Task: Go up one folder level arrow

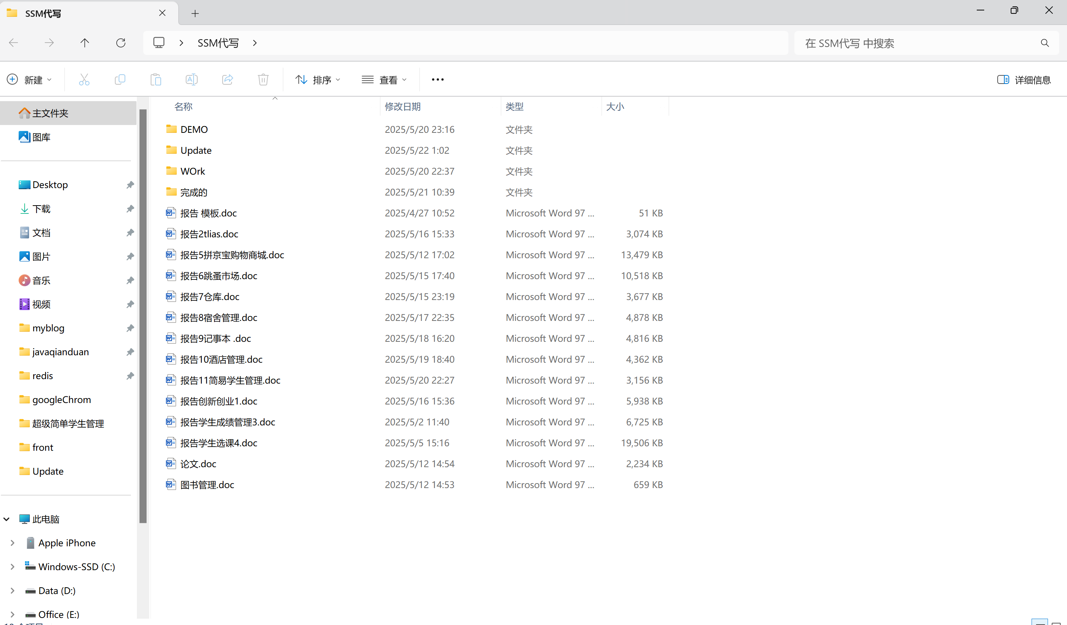Action: click(x=85, y=43)
